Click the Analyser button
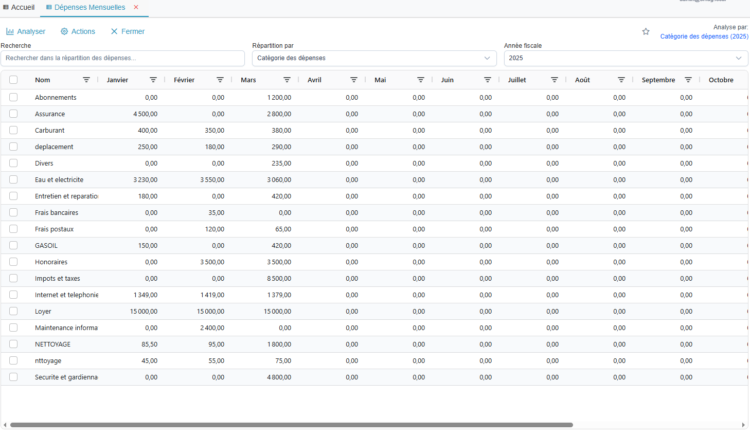Viewport: 750px width, 436px height. [x=26, y=31]
